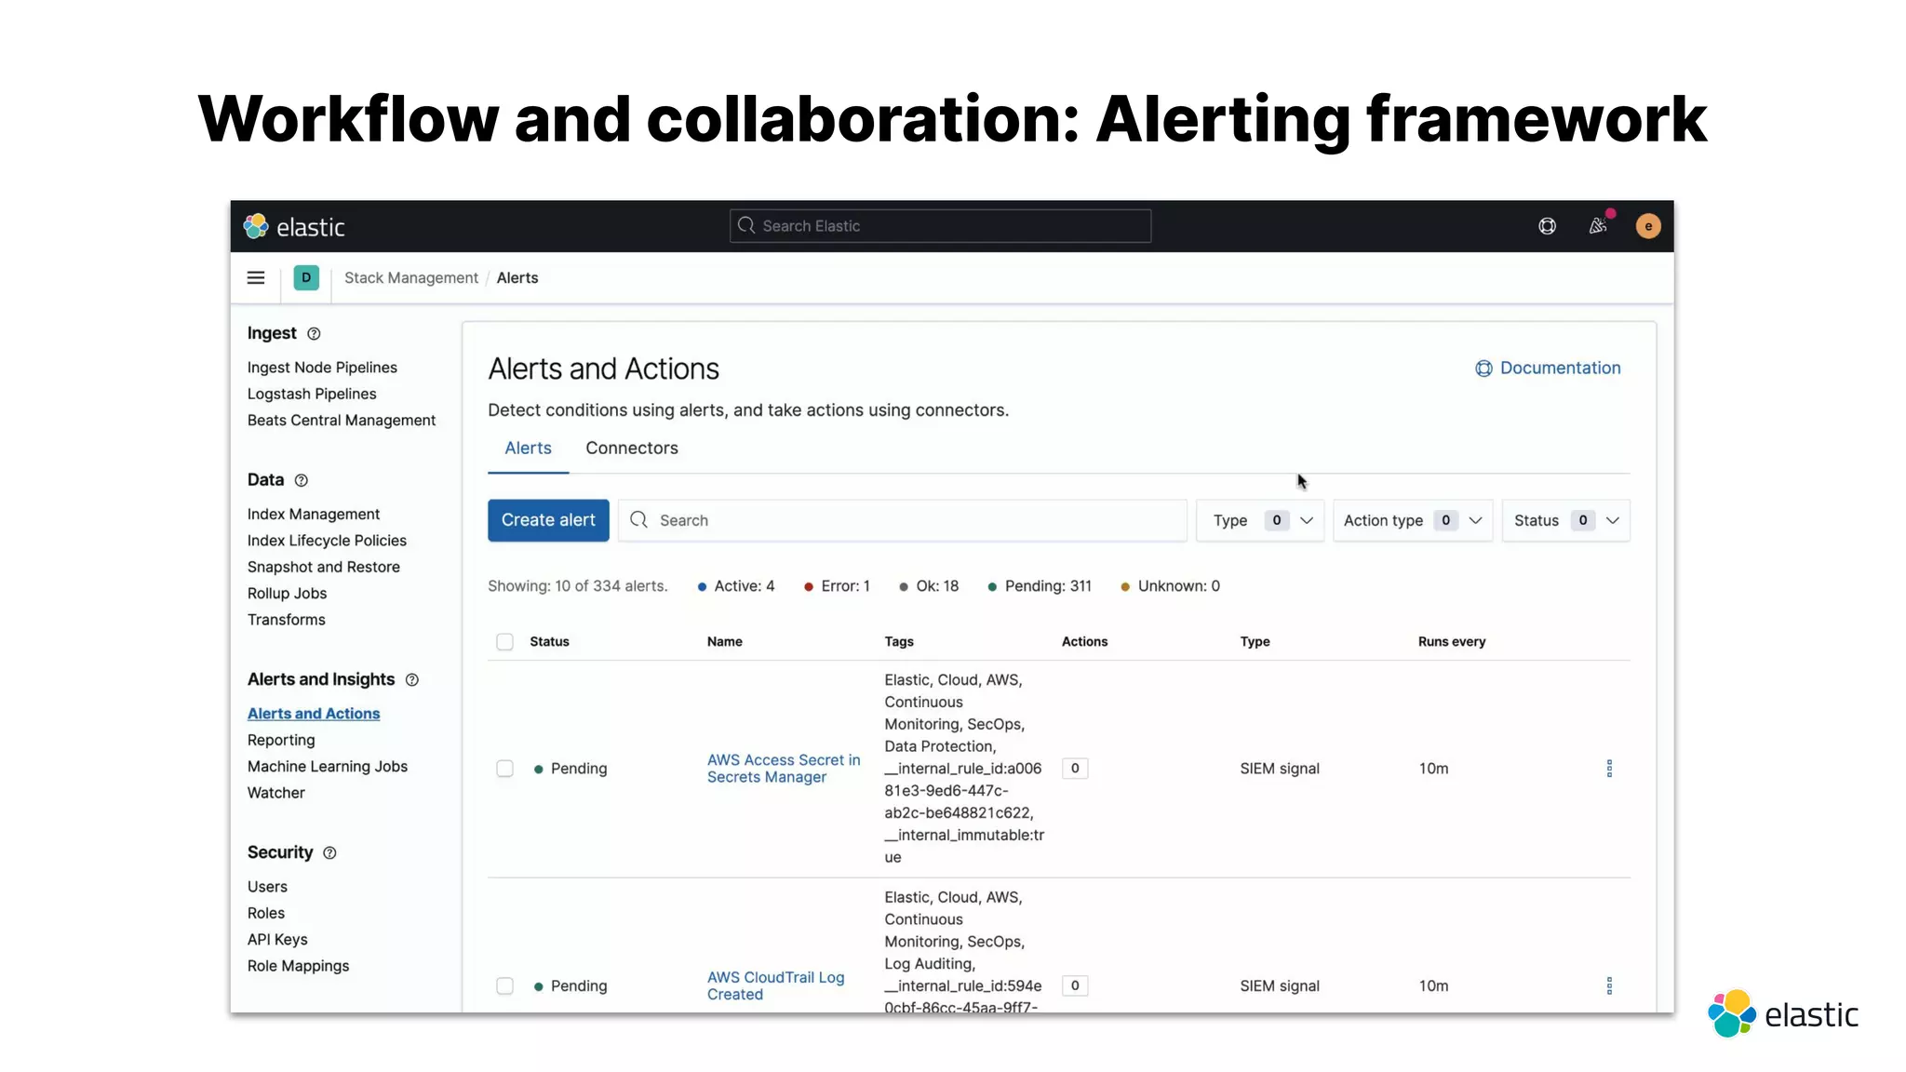
Task: Switch to the Connectors tab
Action: [632, 449]
